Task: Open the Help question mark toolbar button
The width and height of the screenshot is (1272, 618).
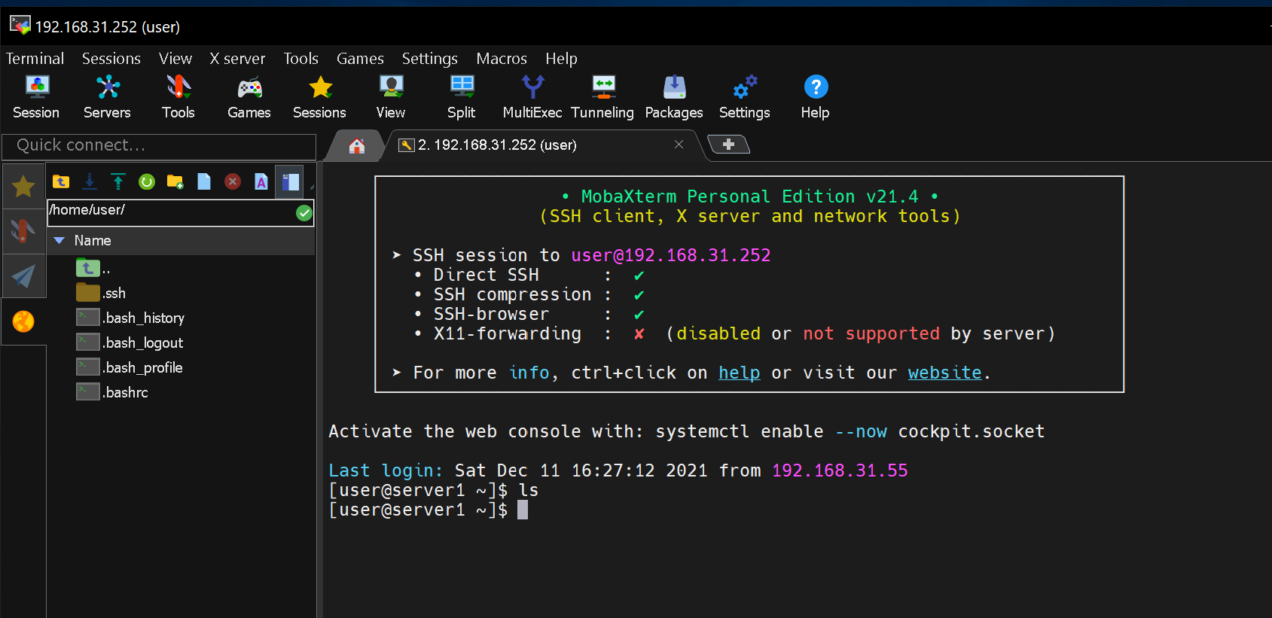Action: (x=816, y=97)
